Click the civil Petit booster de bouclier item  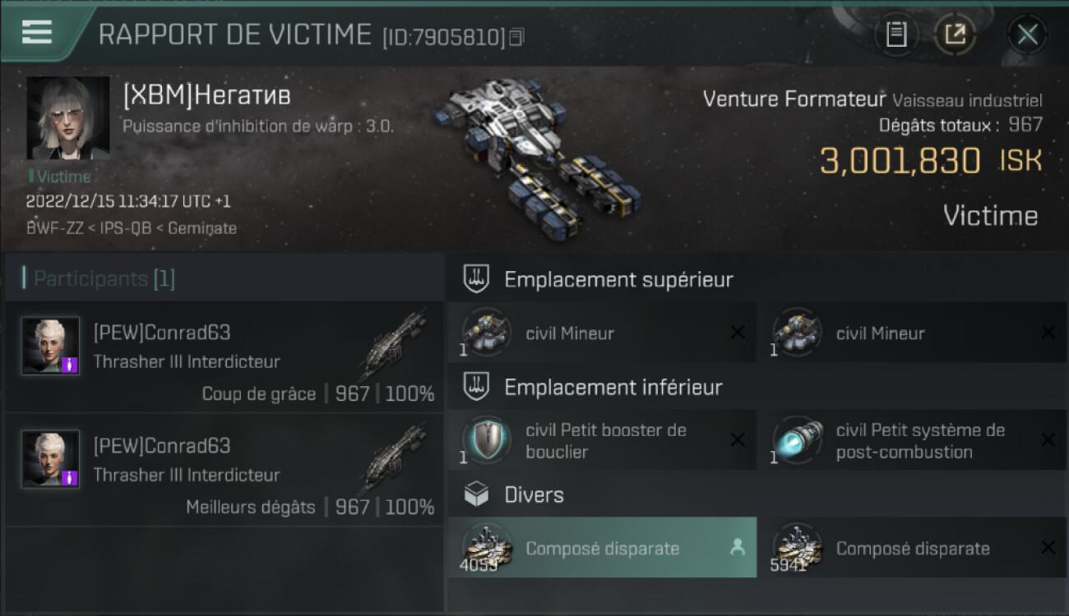[x=602, y=440]
